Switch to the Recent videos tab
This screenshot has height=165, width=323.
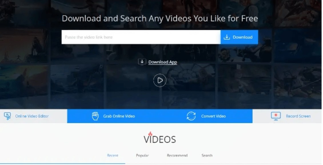pos(112,156)
